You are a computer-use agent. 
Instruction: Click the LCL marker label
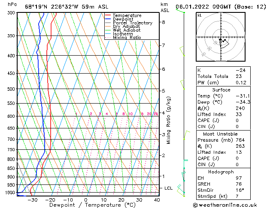coord(168,188)
